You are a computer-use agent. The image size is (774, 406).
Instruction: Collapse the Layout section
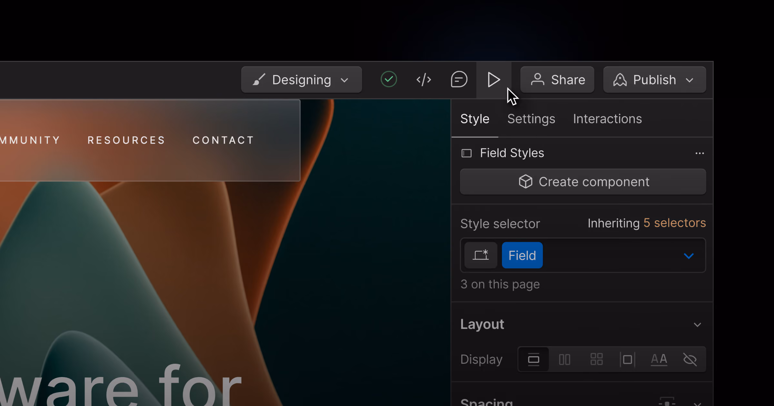point(697,324)
